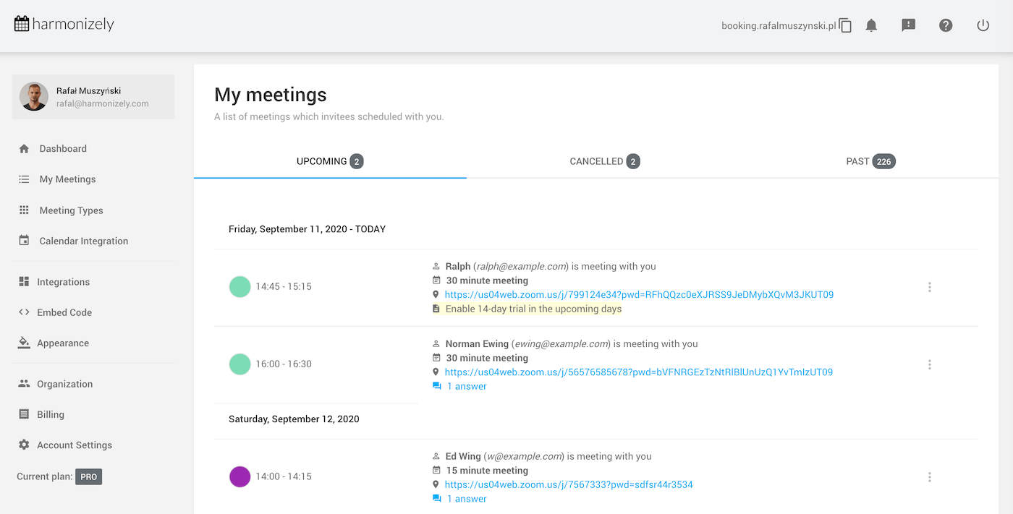Open Norman Ewing's Zoom meeting link

pos(639,372)
